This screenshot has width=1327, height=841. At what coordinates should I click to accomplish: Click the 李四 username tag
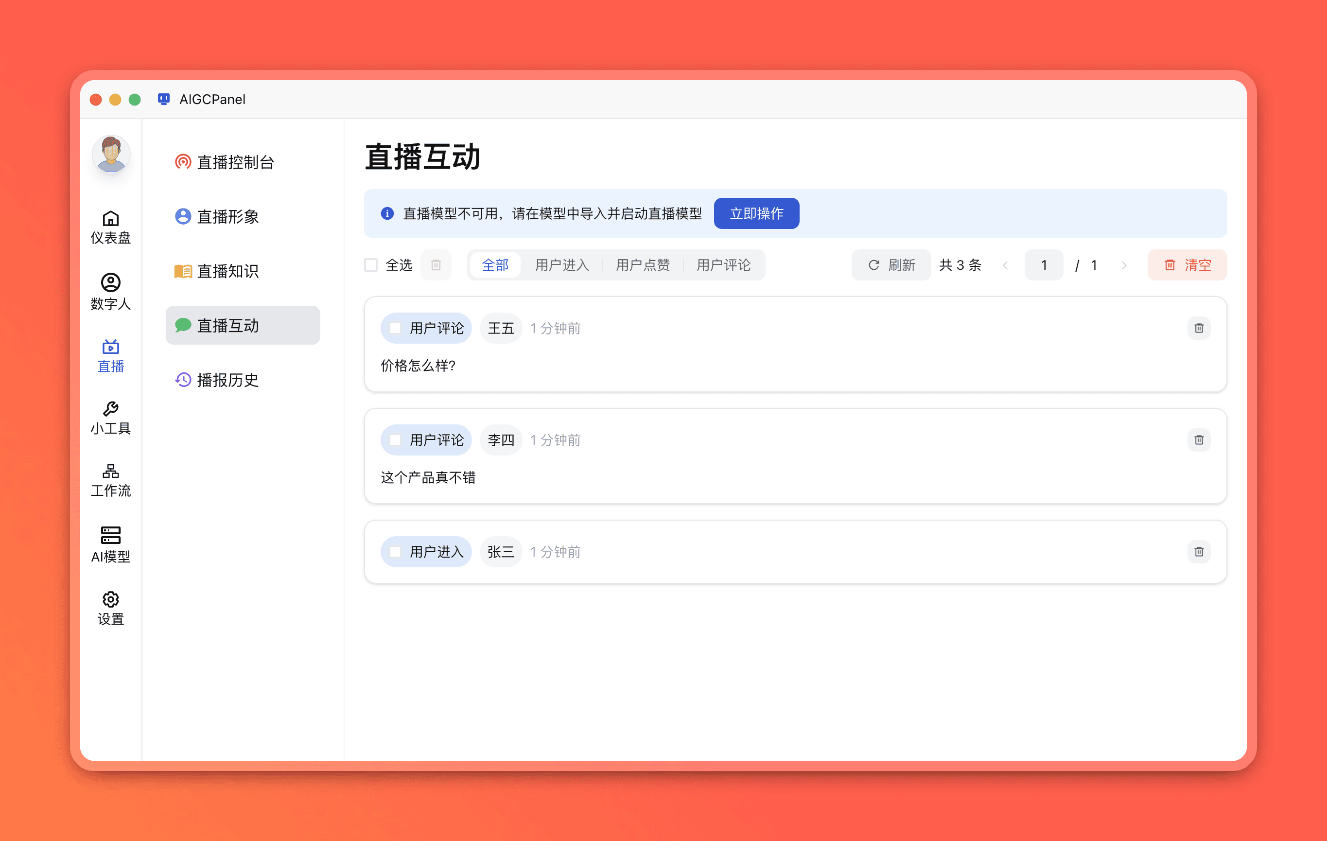pos(501,440)
